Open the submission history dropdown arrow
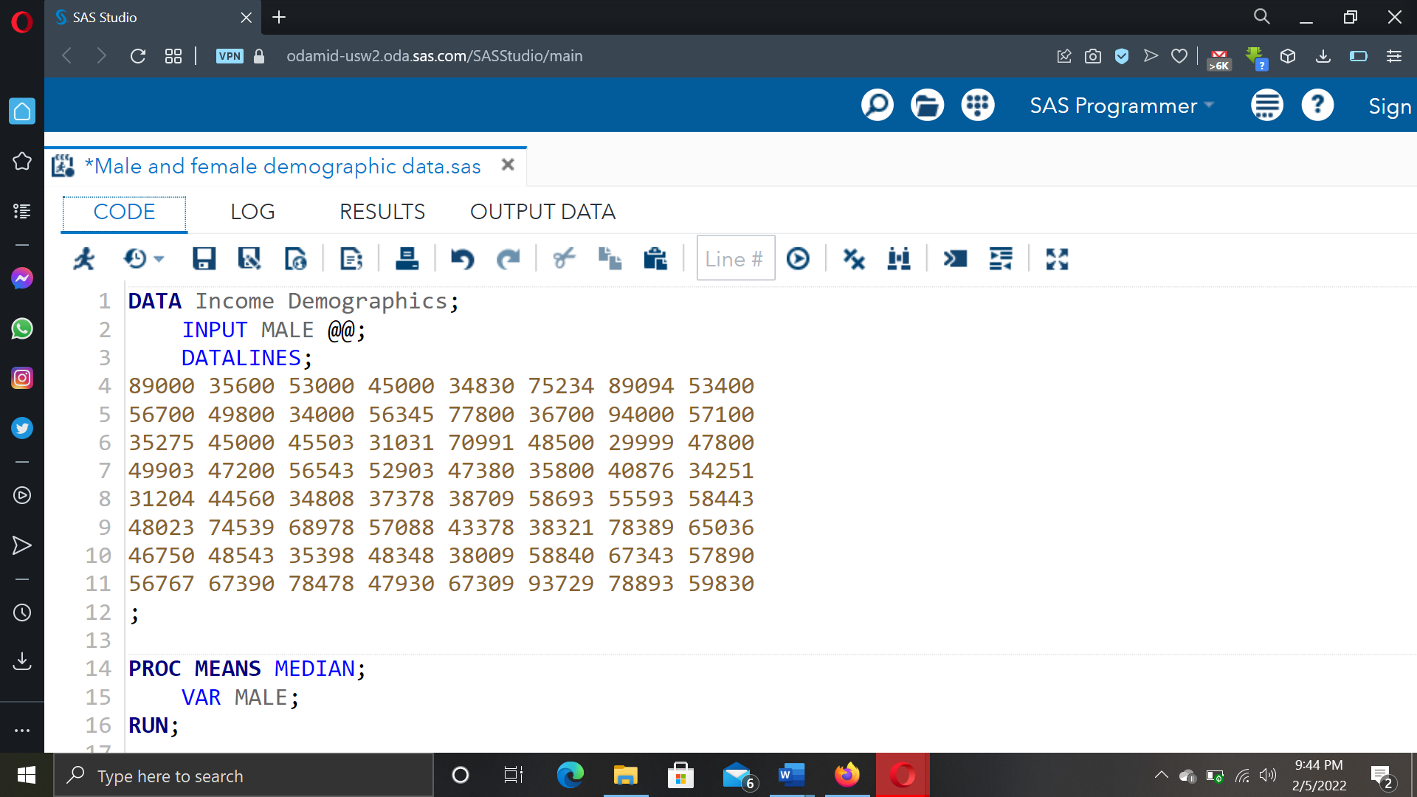1417x797 pixels. coord(157,258)
